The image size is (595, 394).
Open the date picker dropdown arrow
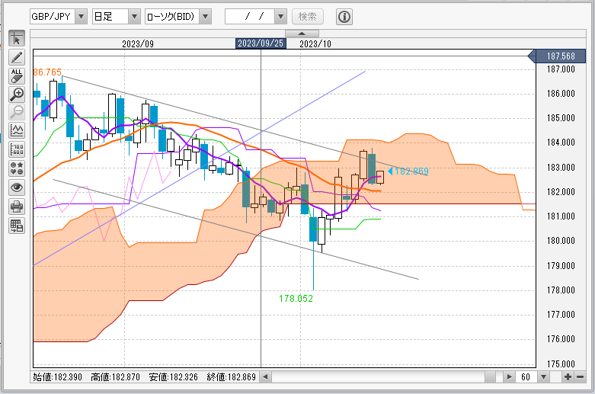tap(281, 17)
